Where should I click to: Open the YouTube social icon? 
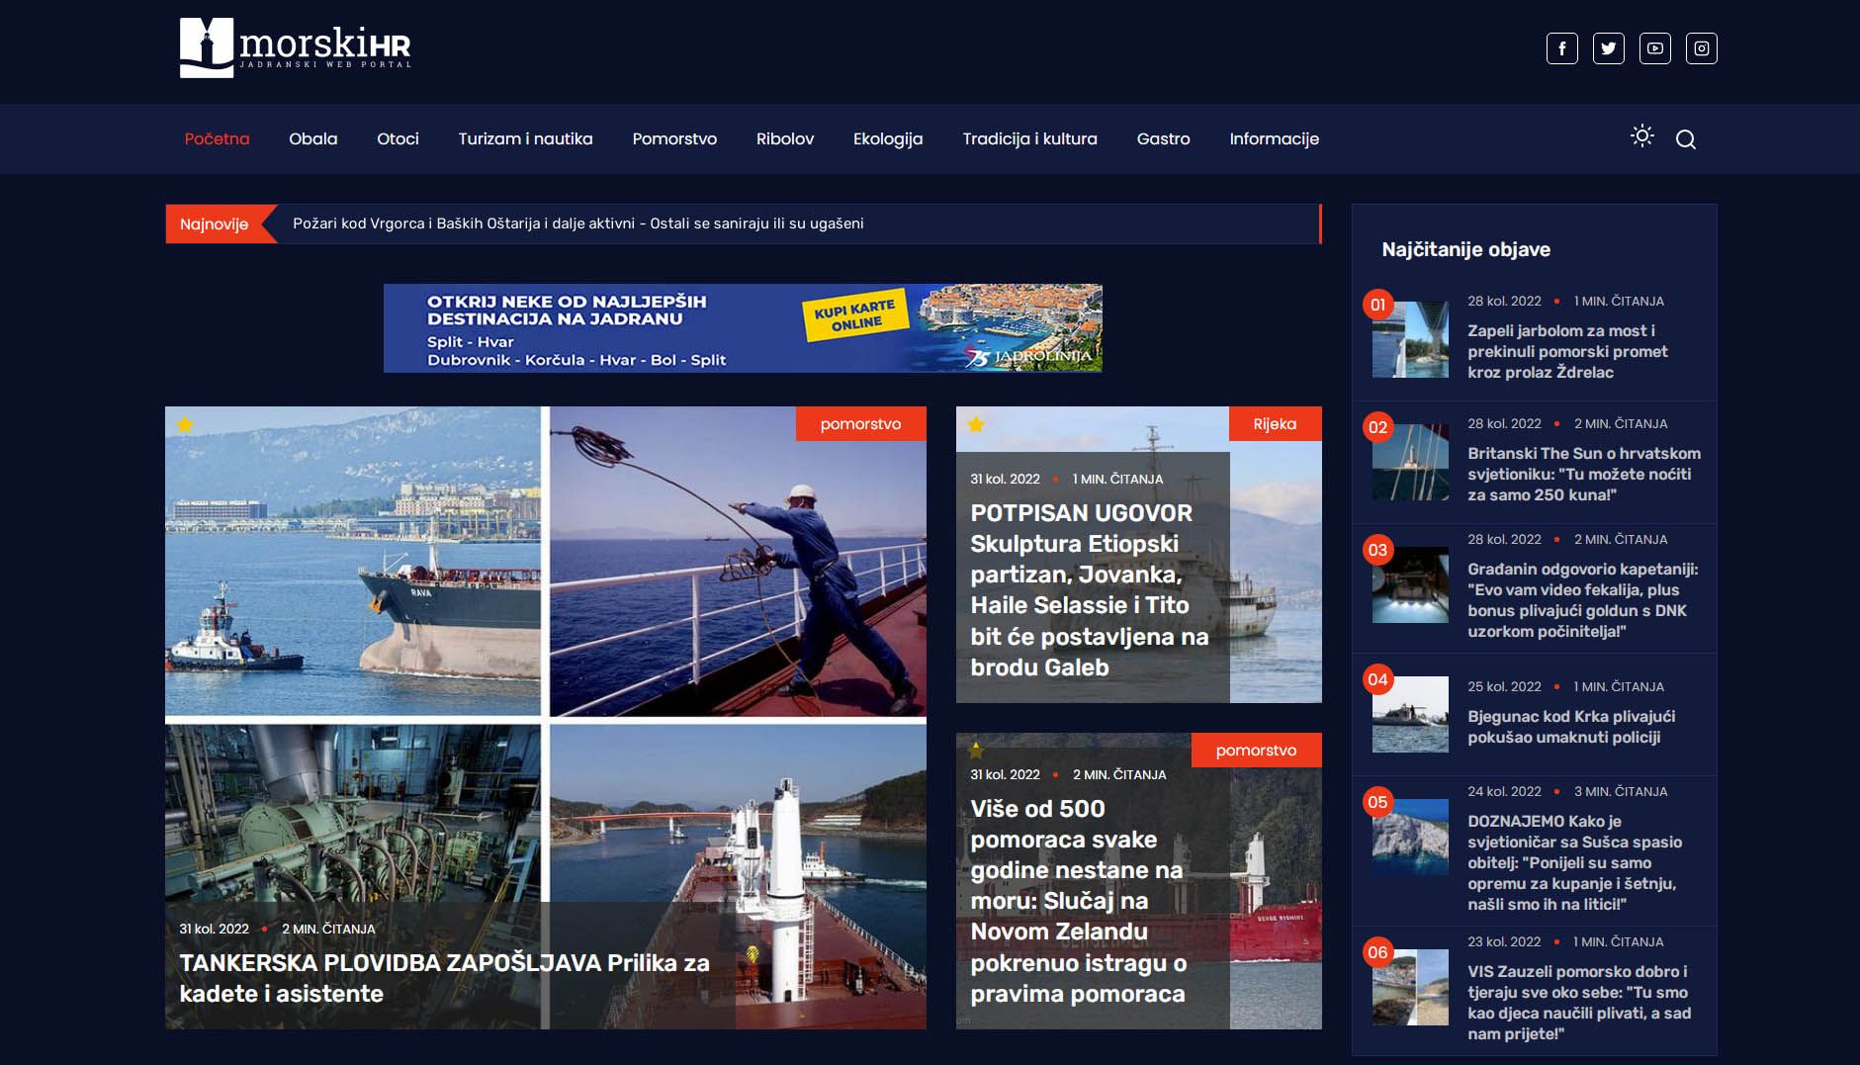pyautogui.click(x=1654, y=48)
